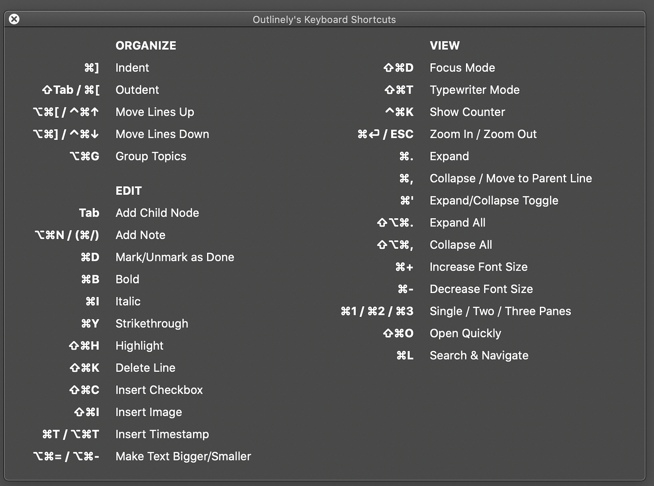Click the 'Decrease Font Size' label
Screen dimensions: 654x486
pos(481,289)
